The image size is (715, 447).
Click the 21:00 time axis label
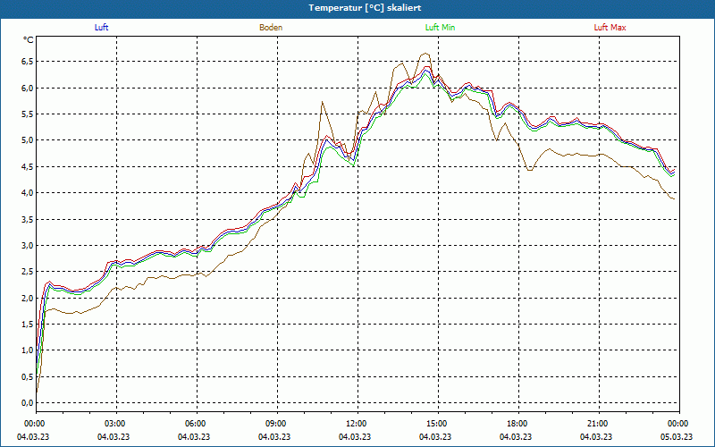pos(596,424)
